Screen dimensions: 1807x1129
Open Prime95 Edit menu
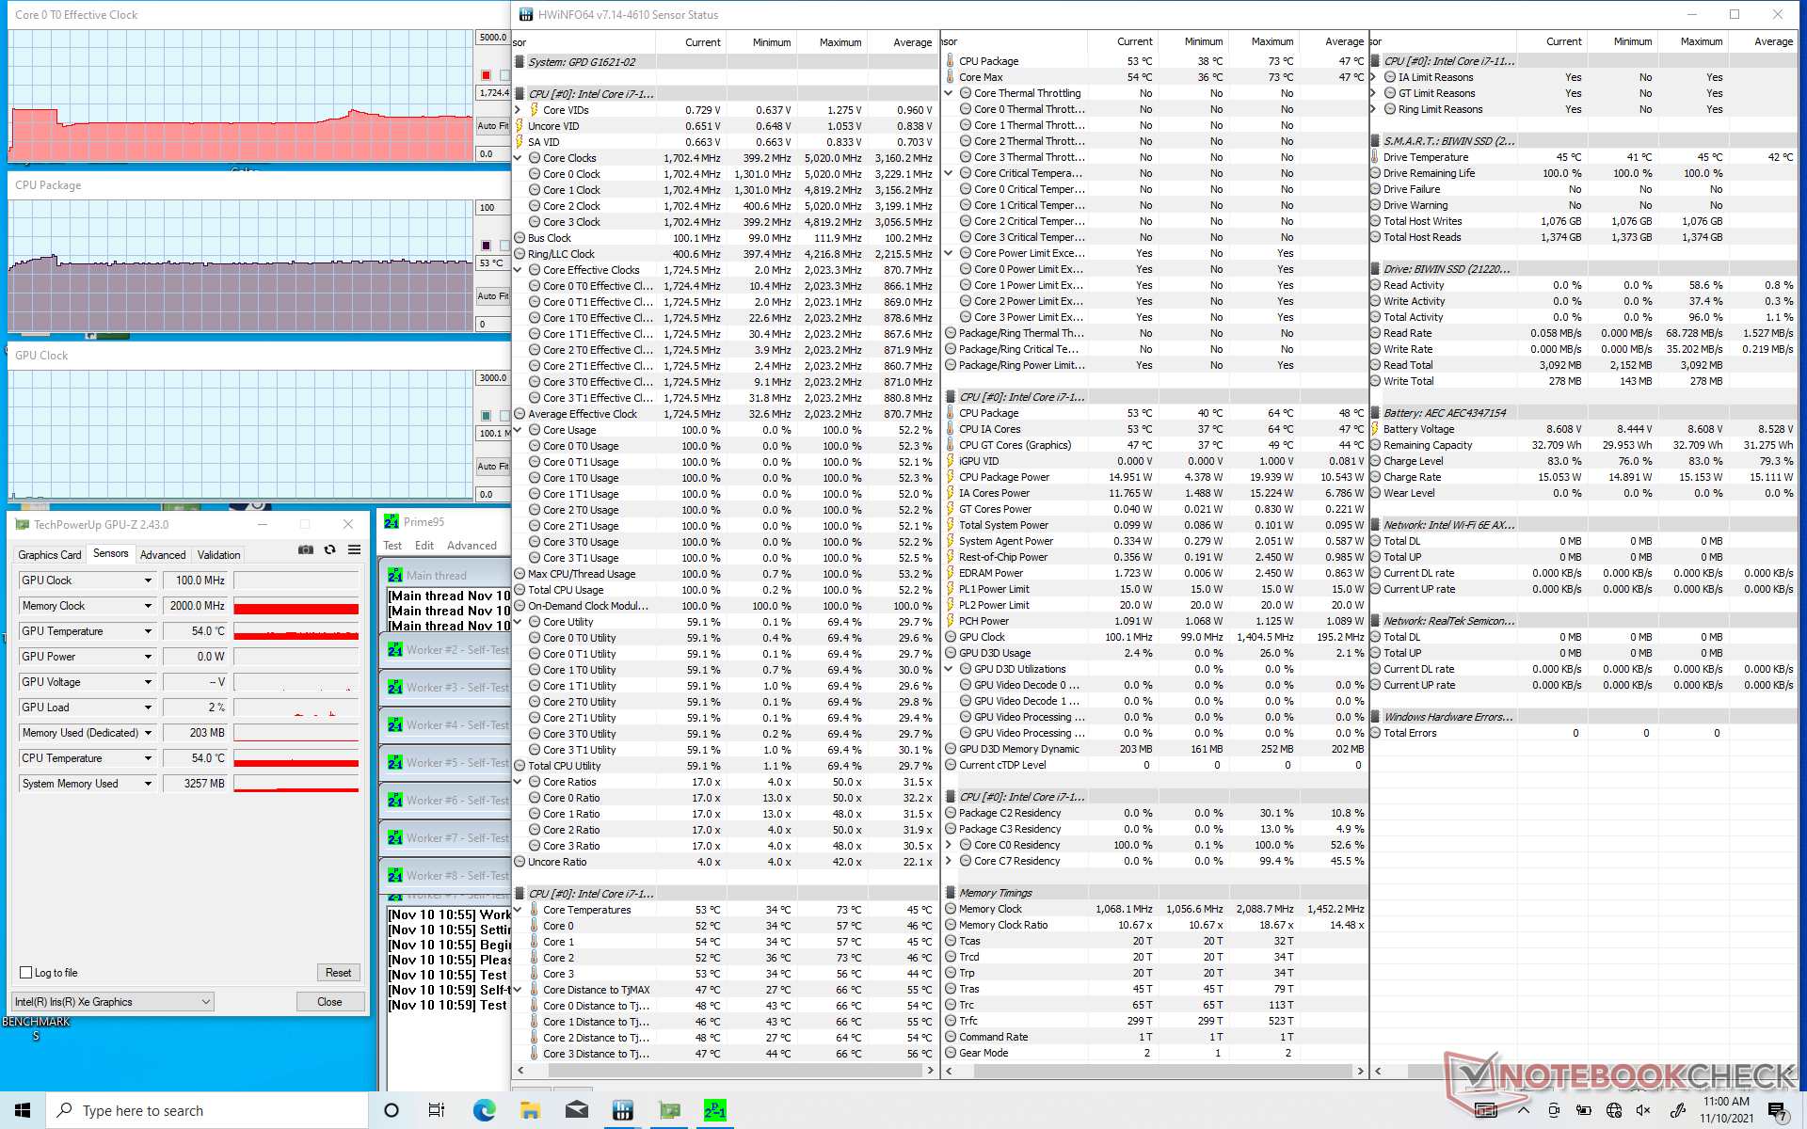pyautogui.click(x=424, y=546)
